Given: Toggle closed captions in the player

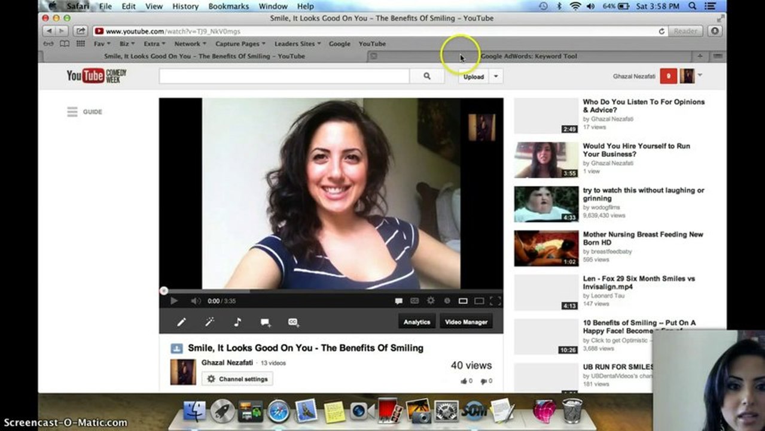Looking at the screenshot, I should 414,301.
